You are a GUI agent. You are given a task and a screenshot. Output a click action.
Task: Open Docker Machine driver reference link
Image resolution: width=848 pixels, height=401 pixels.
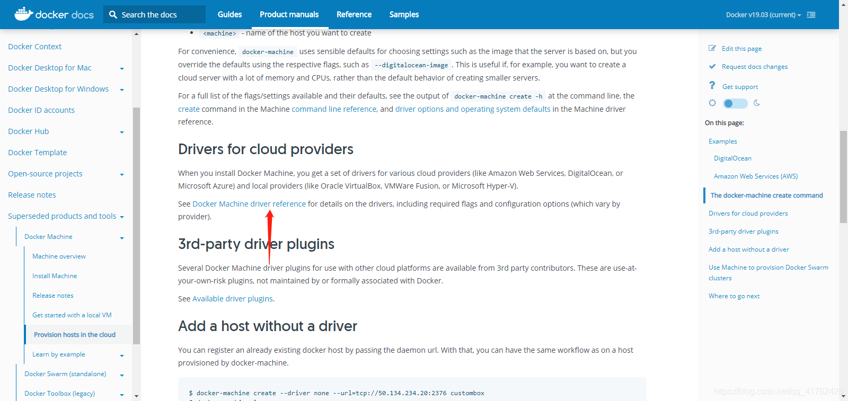(x=249, y=204)
